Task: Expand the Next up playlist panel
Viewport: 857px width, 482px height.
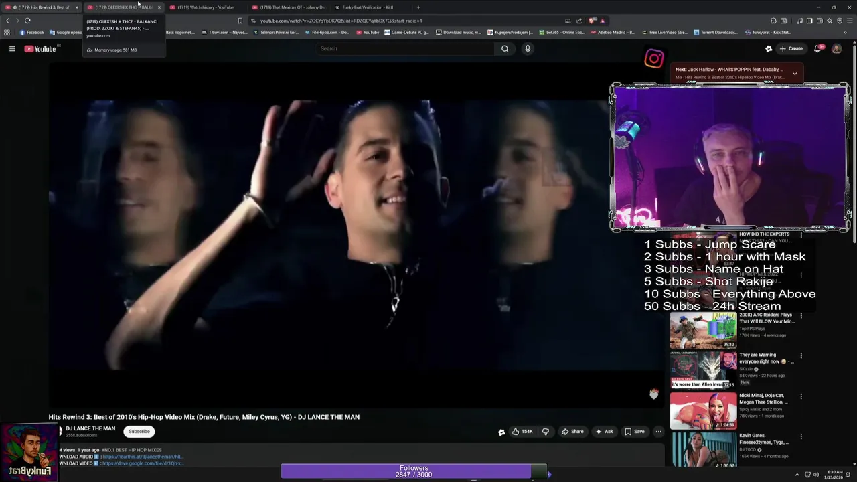Action: tap(795, 73)
